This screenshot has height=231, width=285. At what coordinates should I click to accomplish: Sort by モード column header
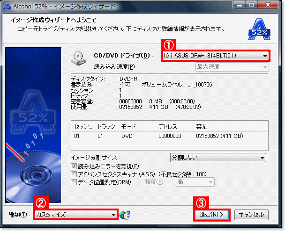pyautogui.click(x=137, y=127)
